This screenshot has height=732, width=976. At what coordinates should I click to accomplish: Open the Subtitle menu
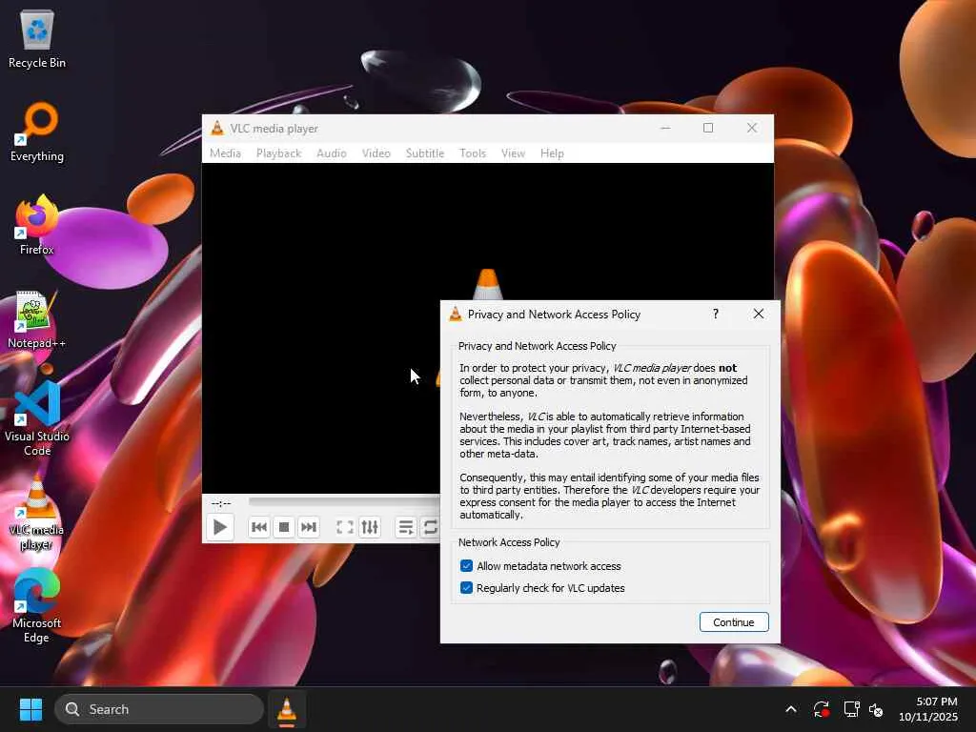(x=425, y=153)
